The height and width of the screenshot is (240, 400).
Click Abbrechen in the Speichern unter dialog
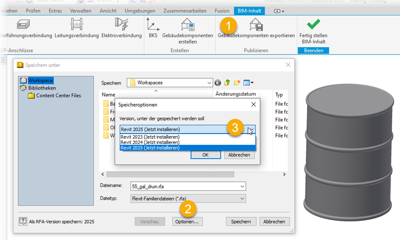(x=274, y=222)
